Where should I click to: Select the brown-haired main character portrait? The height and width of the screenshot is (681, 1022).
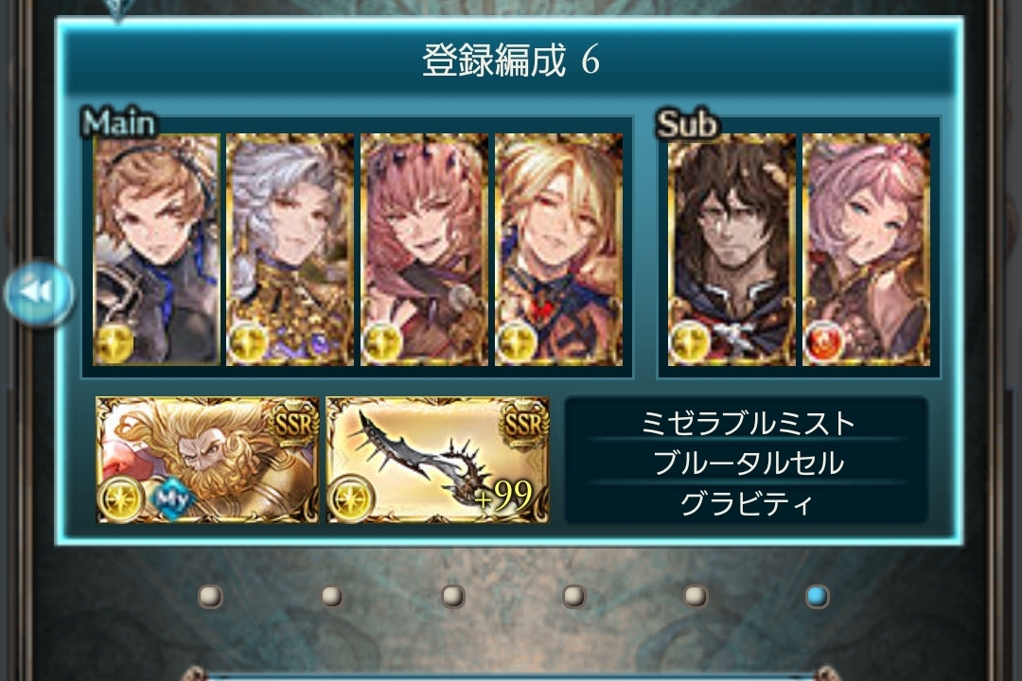coord(156,250)
